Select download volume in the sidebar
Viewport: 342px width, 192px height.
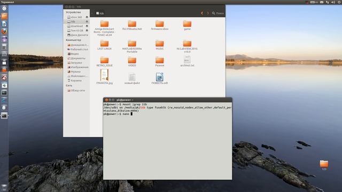(76, 26)
